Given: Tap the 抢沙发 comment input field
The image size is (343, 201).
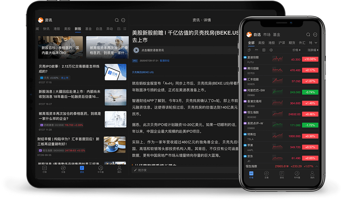Looking at the screenshot, I should (185, 170).
